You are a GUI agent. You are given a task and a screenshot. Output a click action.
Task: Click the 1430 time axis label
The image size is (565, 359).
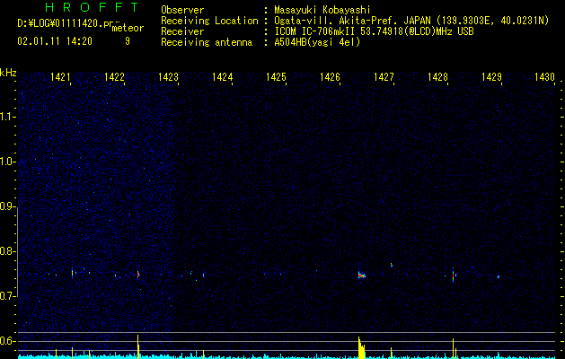click(545, 77)
